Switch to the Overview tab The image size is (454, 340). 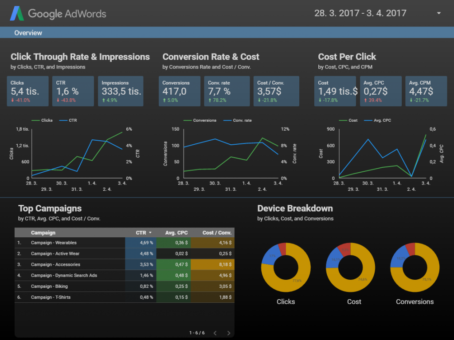[28, 33]
